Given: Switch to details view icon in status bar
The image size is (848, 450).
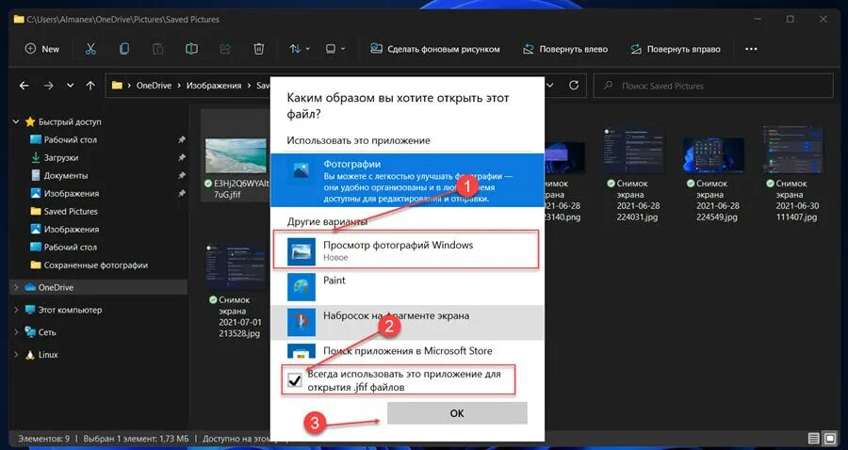Looking at the screenshot, I should tap(813, 438).
